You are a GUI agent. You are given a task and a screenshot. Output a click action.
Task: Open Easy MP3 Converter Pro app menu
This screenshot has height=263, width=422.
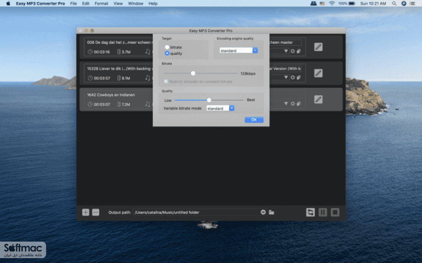pos(41,3)
